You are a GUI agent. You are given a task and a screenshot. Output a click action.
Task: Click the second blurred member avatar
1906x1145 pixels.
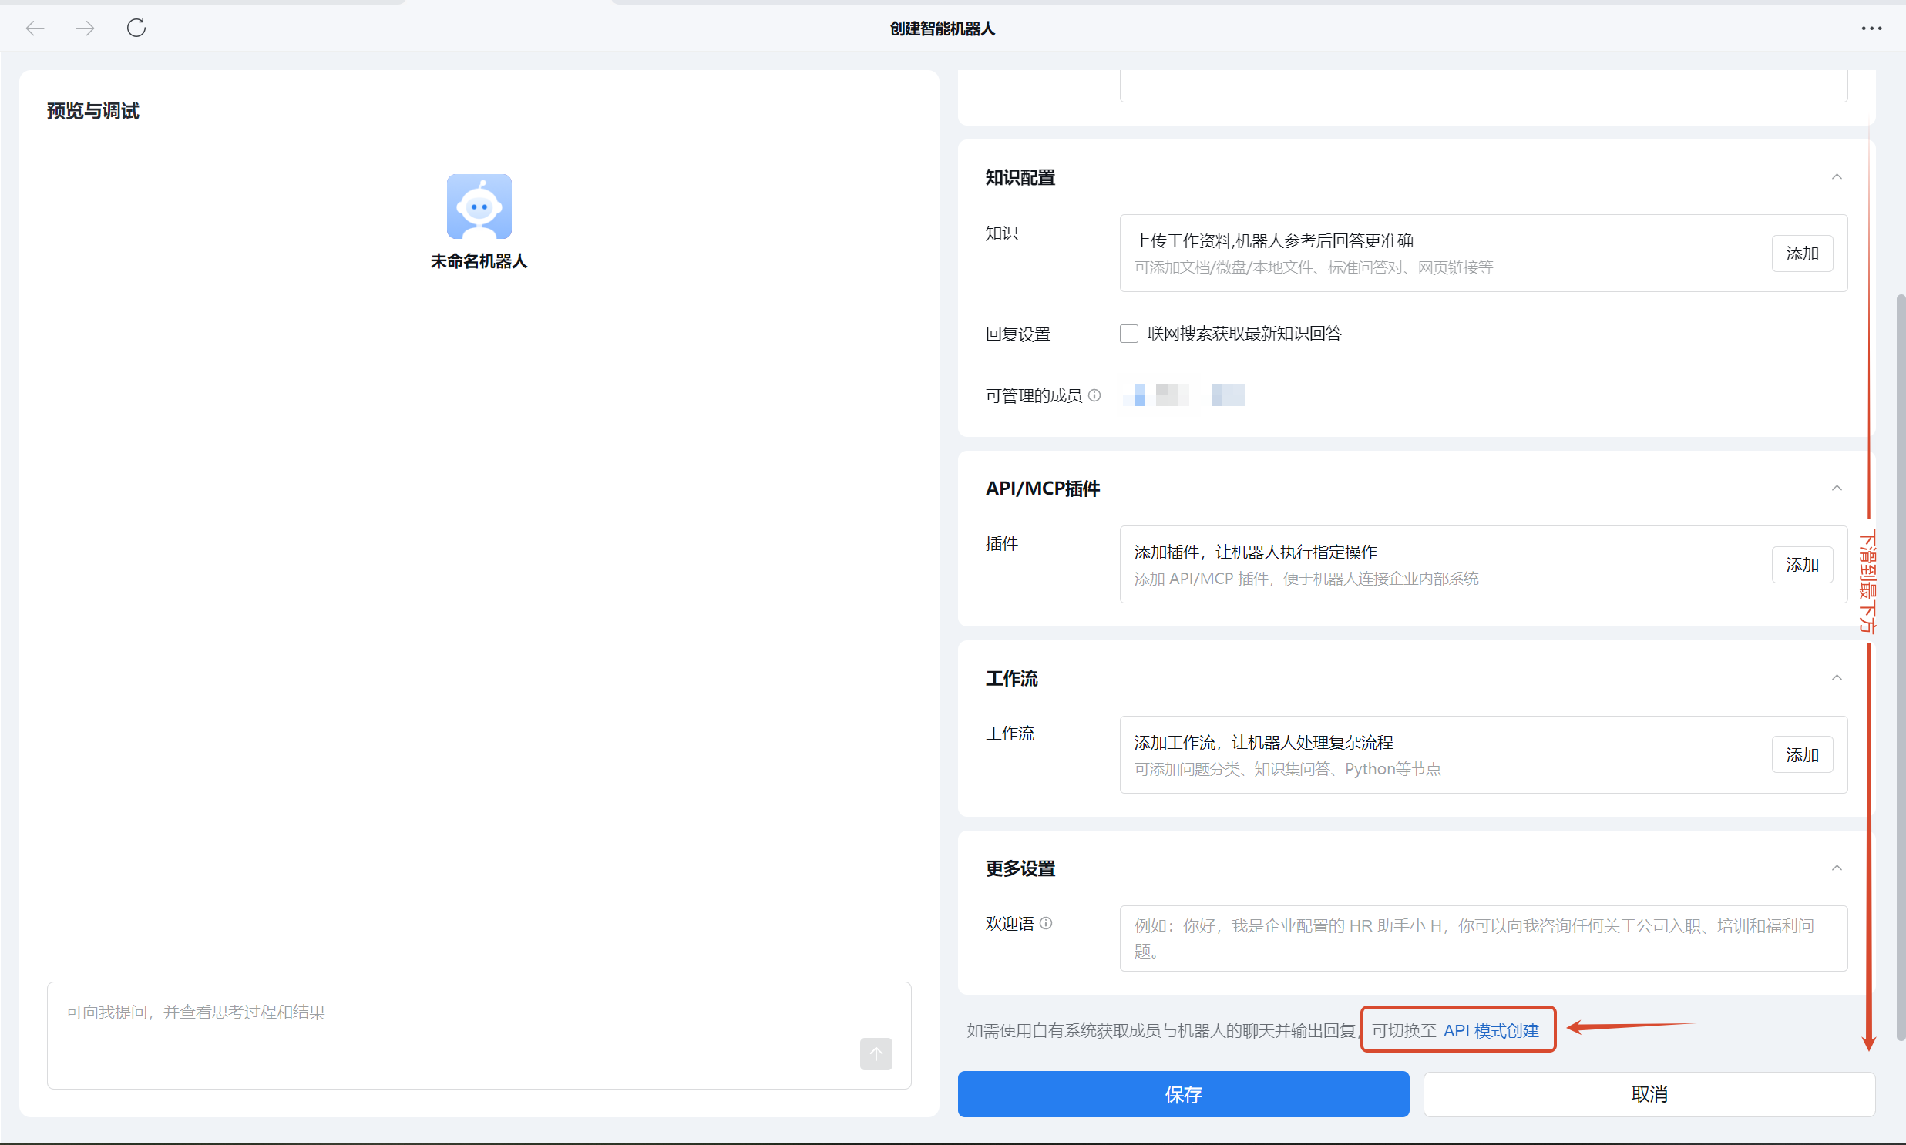tap(1227, 395)
